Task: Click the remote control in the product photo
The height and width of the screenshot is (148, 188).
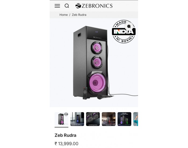Action: 85,93
